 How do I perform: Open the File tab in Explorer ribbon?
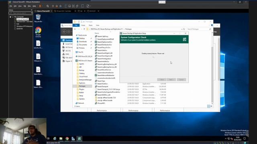pyautogui.click(x=76, y=25)
